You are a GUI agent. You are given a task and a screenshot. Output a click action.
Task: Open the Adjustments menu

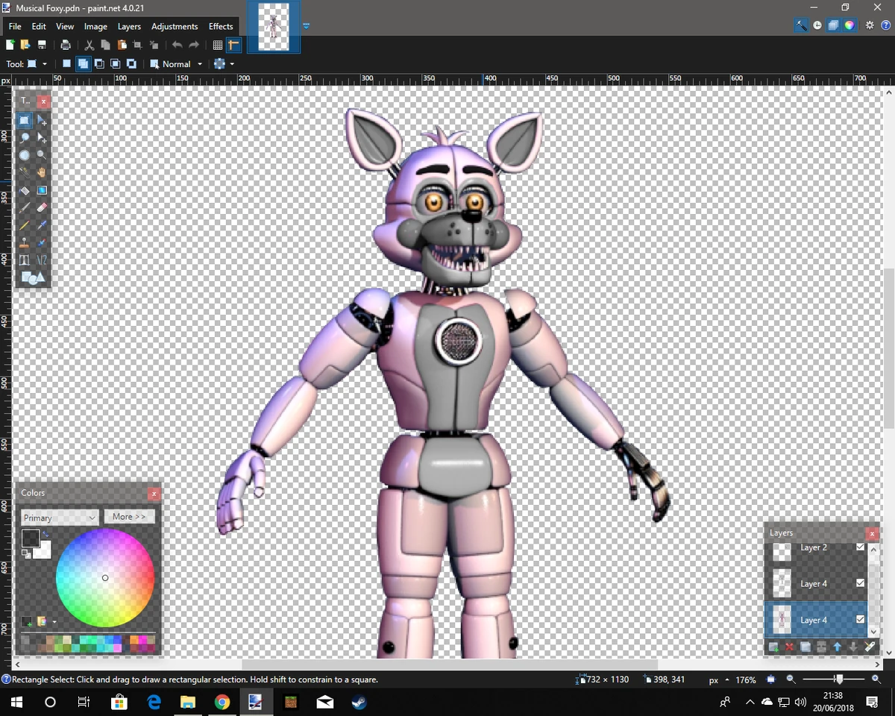pos(174,26)
